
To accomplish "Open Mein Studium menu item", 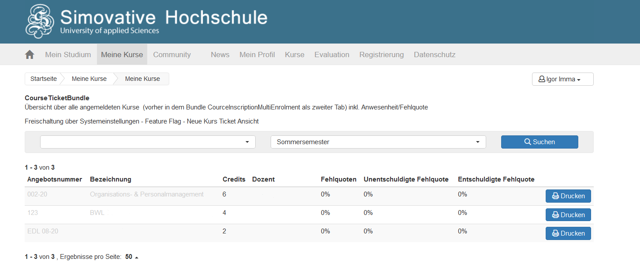I will [68, 55].
